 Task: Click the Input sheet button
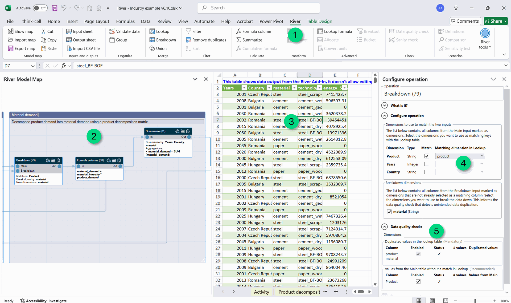pos(79,31)
